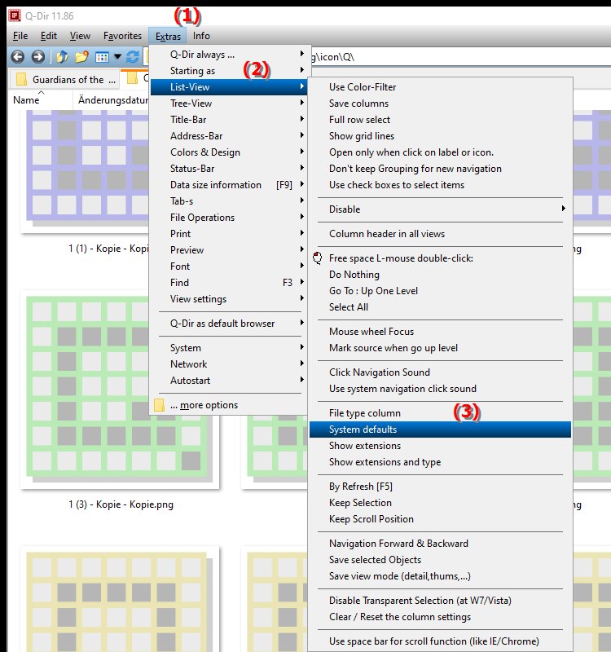Toggle Open only when click on label or icon
611x652 pixels.
[440, 152]
